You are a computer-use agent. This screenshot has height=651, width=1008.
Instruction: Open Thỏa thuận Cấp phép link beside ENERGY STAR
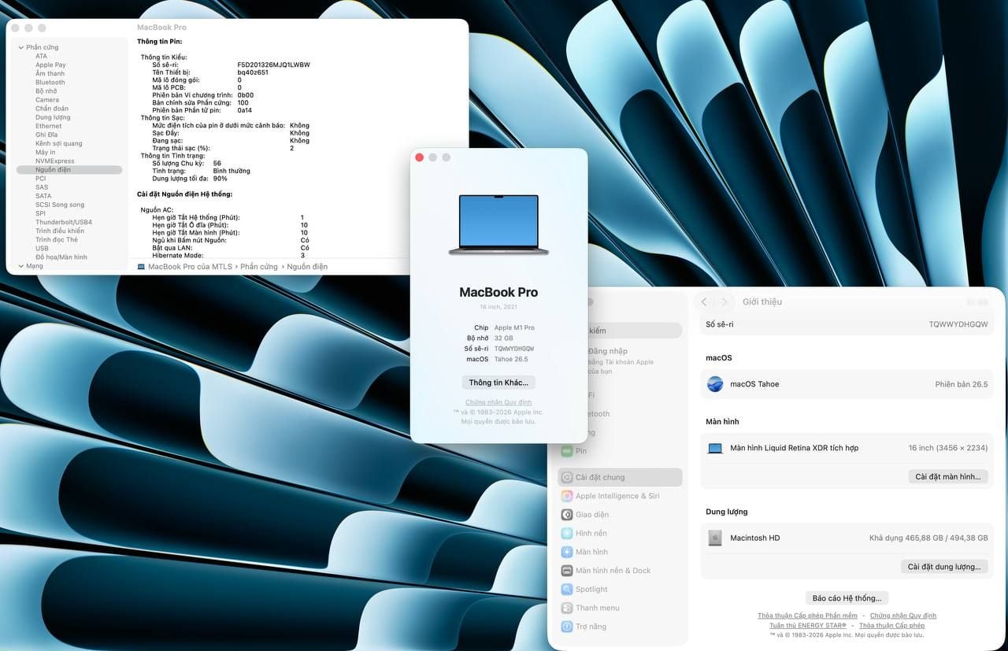(x=891, y=625)
